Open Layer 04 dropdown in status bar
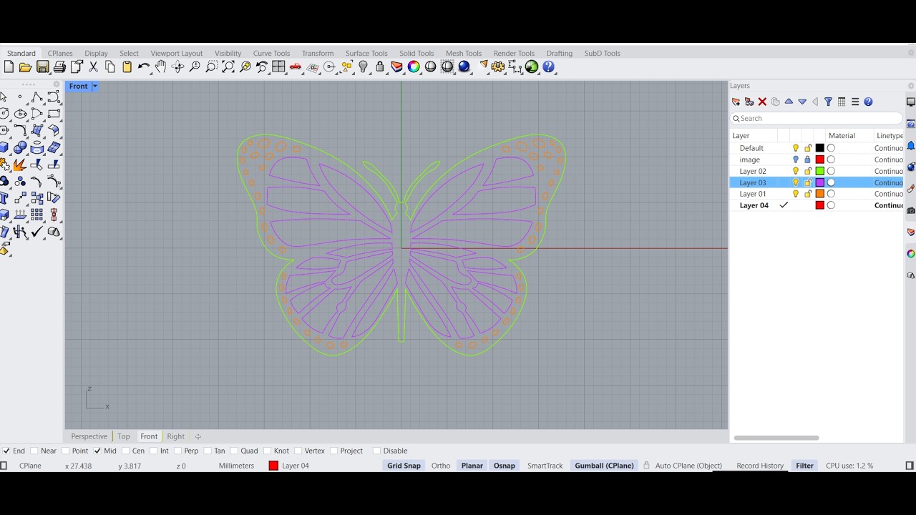Screen dimensions: 916x515 click(x=289, y=466)
